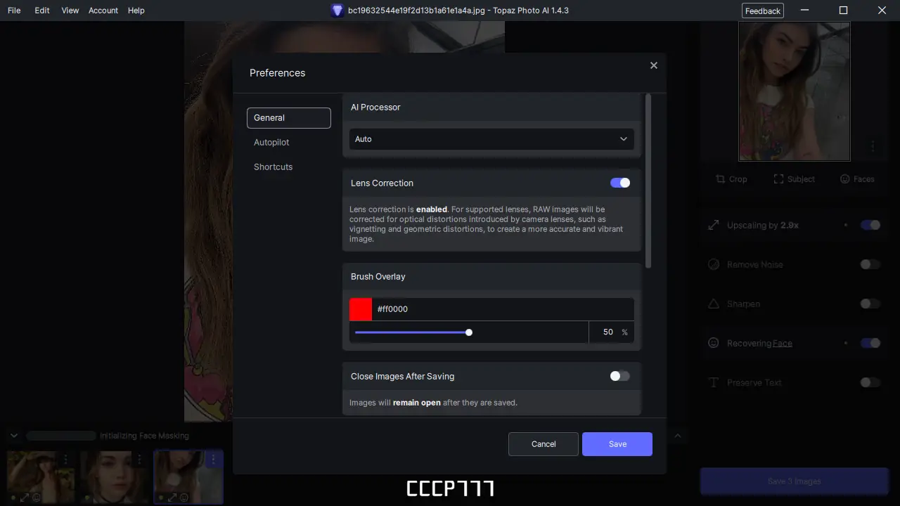Click the Brush Overlay opacity slider handle

[469, 332]
